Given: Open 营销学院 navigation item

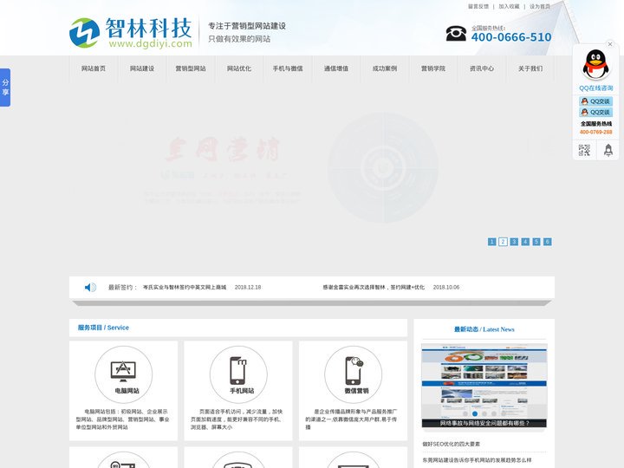Looking at the screenshot, I should pos(433,68).
